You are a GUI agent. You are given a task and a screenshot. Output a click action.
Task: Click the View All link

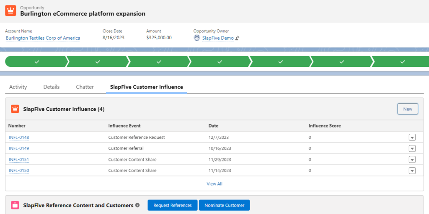click(214, 184)
